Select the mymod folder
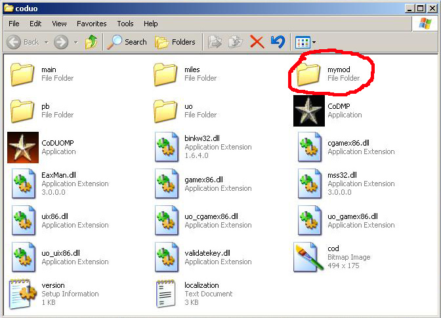 click(307, 74)
